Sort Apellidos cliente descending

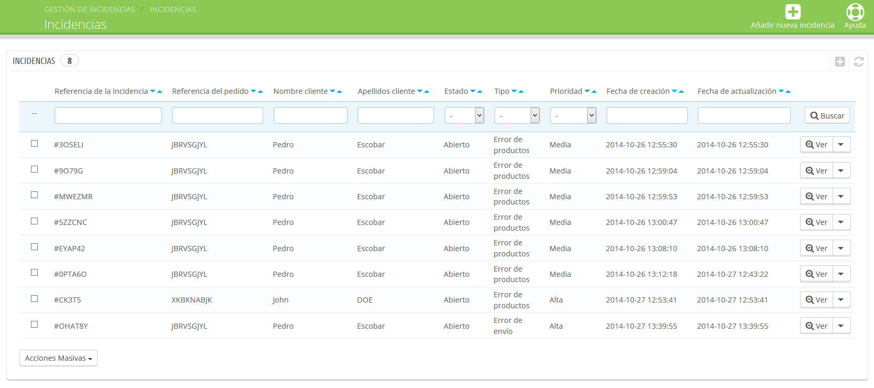(420, 91)
